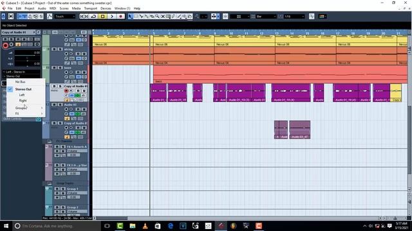This screenshot has width=412, height=231.
Task: Solo the bass track
Action: pos(60,67)
